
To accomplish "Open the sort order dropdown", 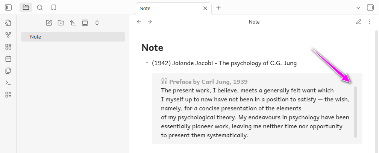I will tap(73, 23).
